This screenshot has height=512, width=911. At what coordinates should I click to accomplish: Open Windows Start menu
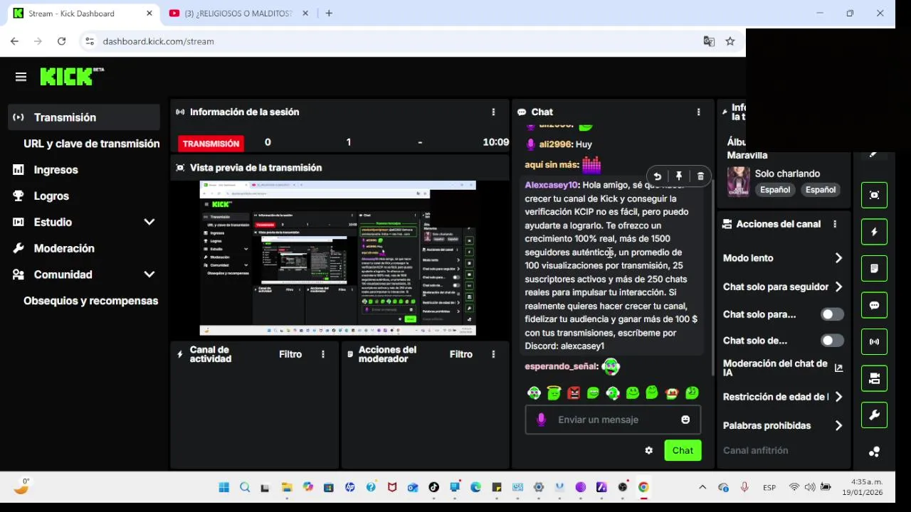(224, 487)
